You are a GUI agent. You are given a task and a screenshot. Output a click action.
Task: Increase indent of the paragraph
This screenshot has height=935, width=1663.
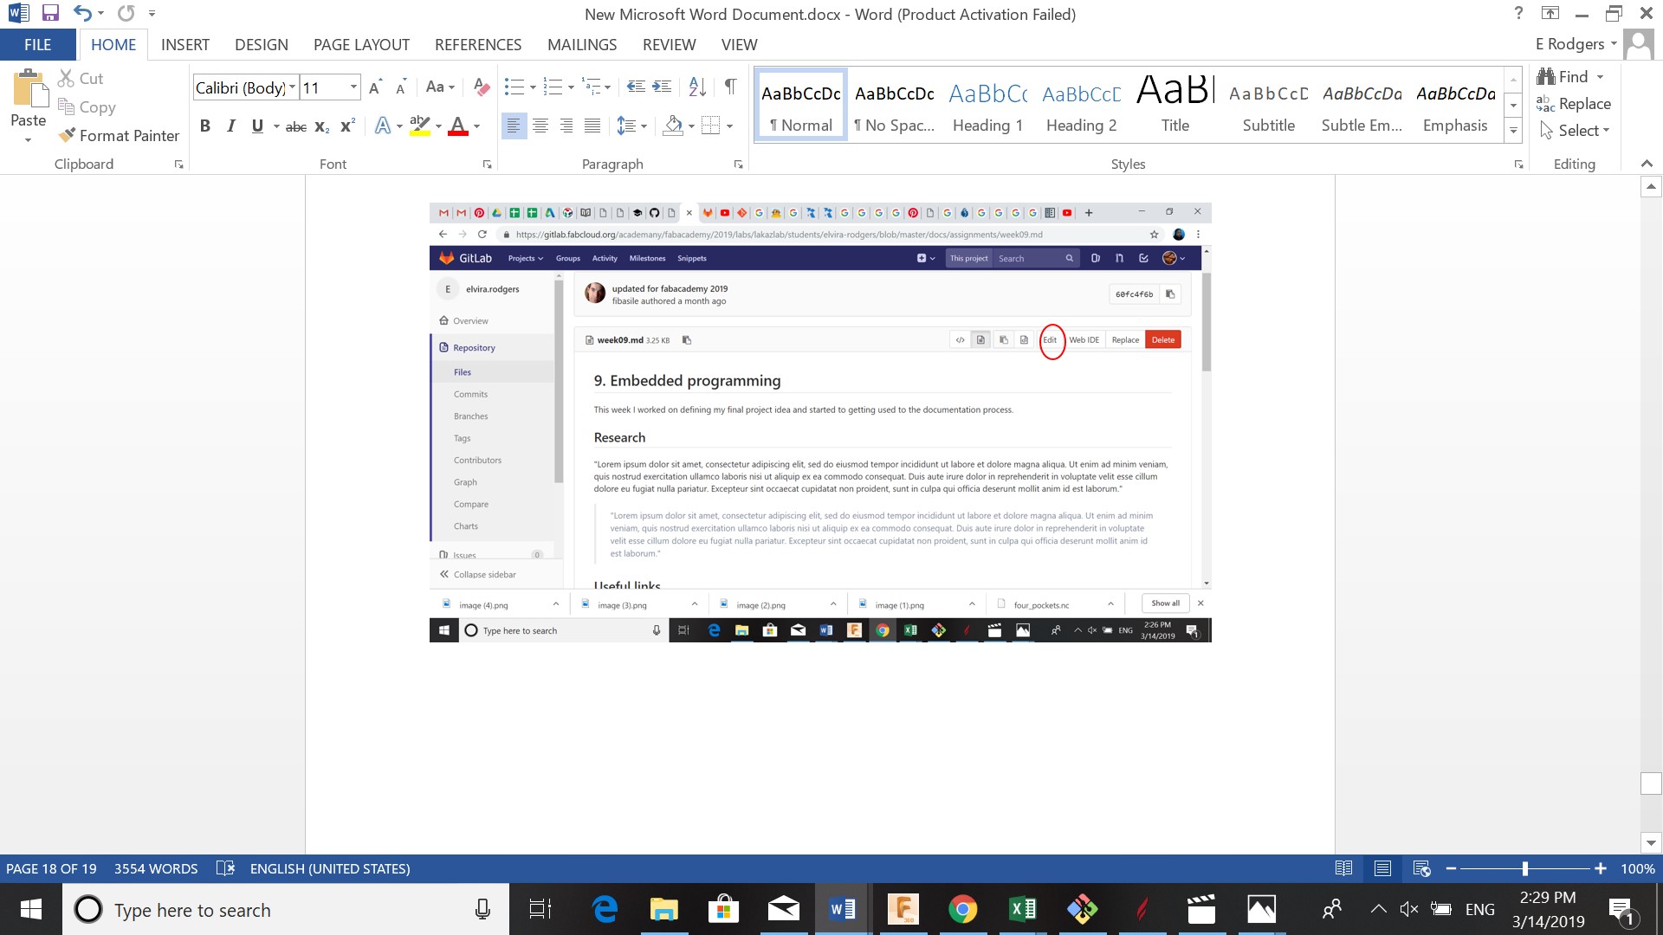tap(662, 87)
